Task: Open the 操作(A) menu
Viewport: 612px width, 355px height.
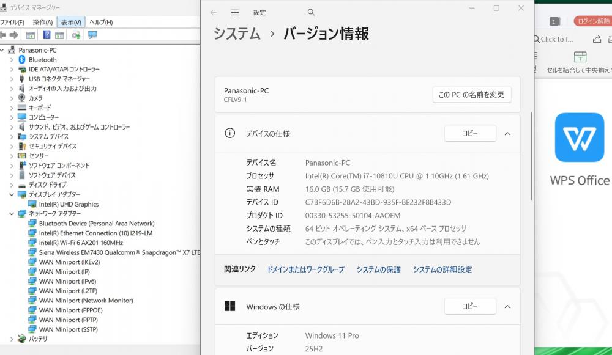Action: [x=43, y=22]
